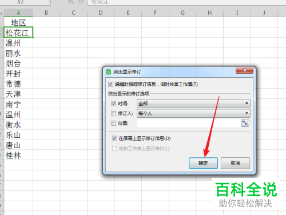Close the 突出显示修订 dialog
This screenshot has width=286, height=215.
245,70
